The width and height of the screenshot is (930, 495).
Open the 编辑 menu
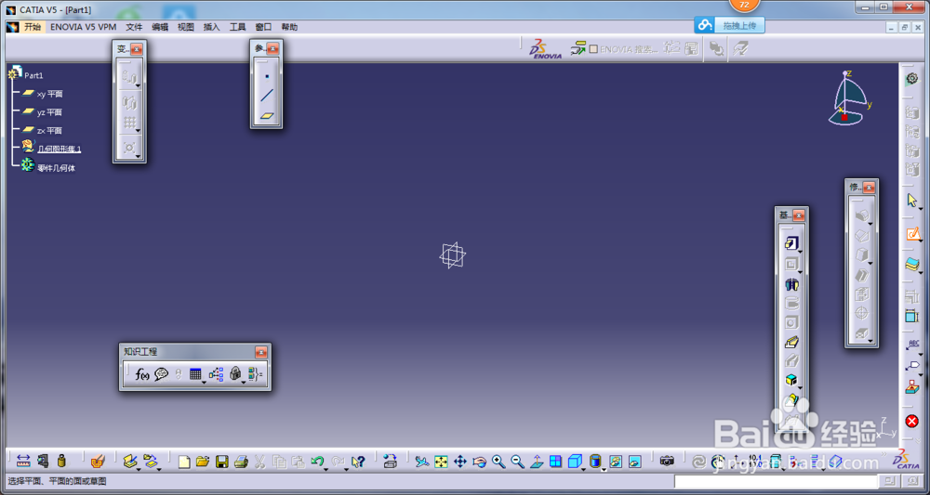[x=160, y=27]
